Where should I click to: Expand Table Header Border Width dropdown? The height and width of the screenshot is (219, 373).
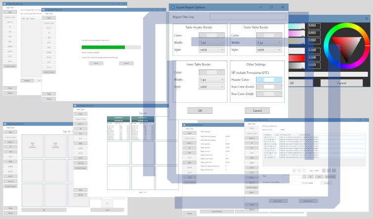pyautogui.click(x=212, y=42)
